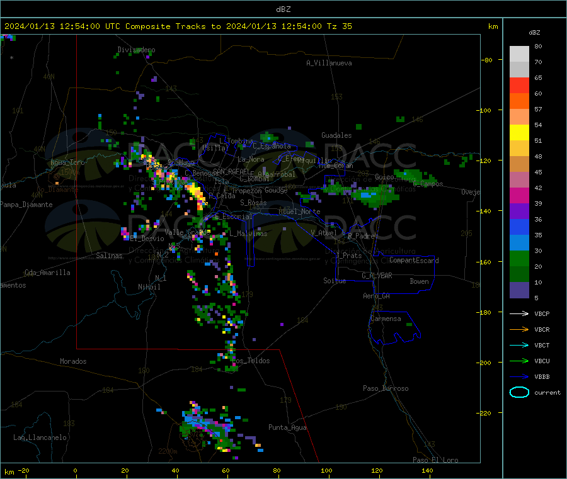567x479 pixels.
Task: Click the Atuel_Norte place label
Action: [299, 211]
